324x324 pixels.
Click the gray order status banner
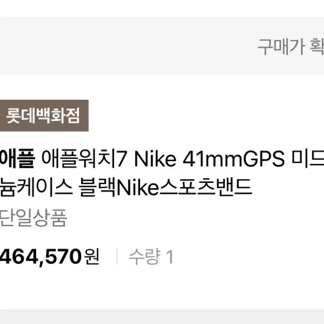(162, 46)
